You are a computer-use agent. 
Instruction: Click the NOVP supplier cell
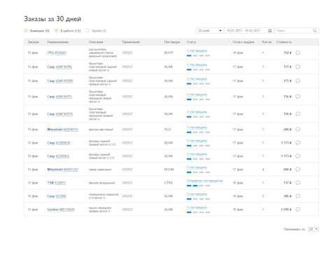(169, 53)
